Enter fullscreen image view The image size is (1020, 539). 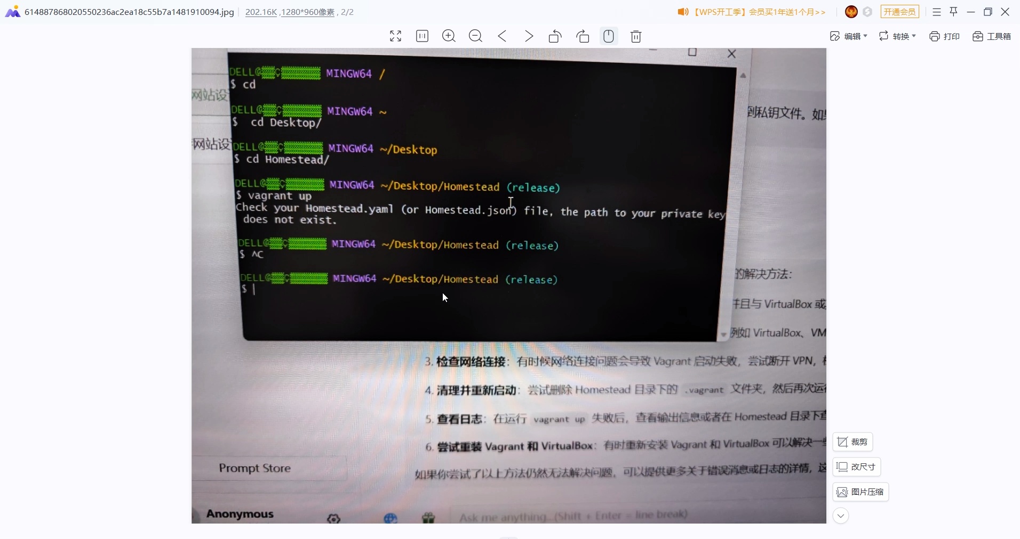(x=395, y=36)
